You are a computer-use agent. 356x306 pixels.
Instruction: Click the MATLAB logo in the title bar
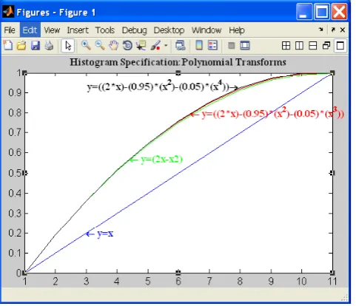pos(8,12)
